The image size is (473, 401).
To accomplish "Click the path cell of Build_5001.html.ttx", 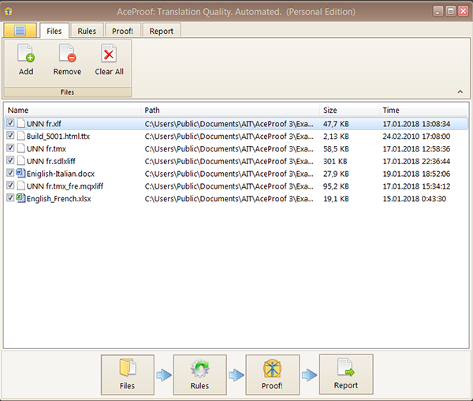I will (x=229, y=137).
